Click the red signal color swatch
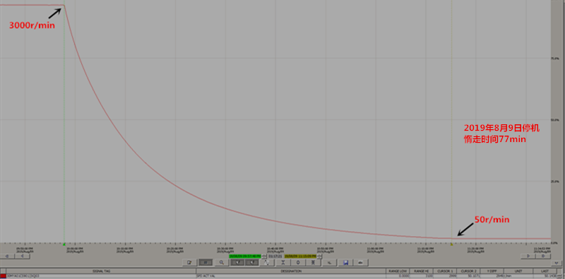The image size is (565, 279). click(x=4, y=276)
